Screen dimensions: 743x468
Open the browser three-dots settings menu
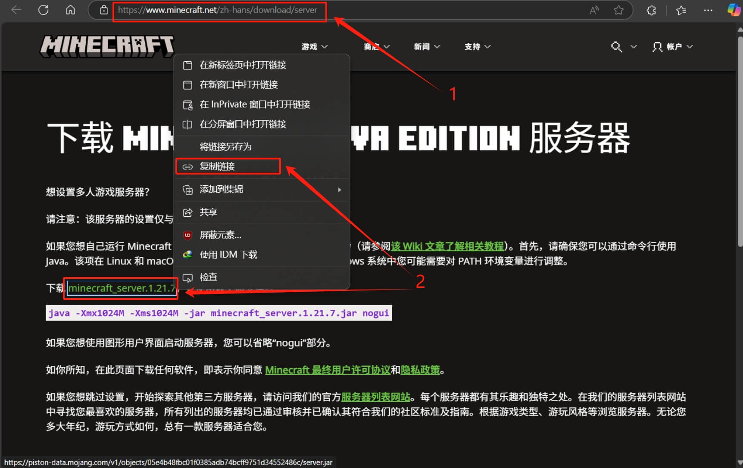708,10
